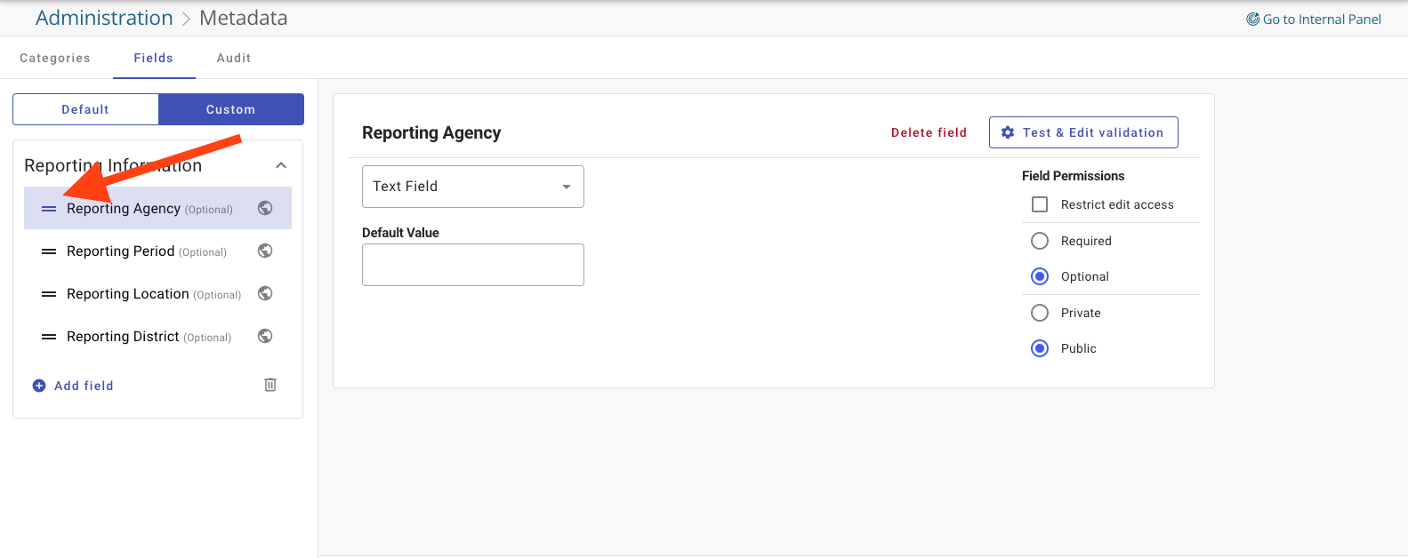Open Test & Edit validation
1408x558 pixels.
(x=1083, y=132)
